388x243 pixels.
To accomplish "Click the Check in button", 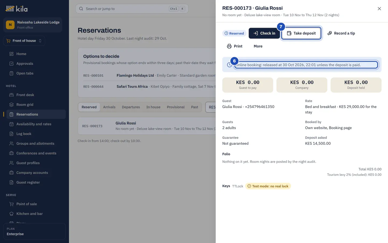I will click(x=264, y=33).
